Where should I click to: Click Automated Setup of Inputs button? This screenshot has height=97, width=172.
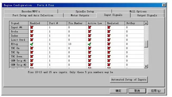click(129, 80)
